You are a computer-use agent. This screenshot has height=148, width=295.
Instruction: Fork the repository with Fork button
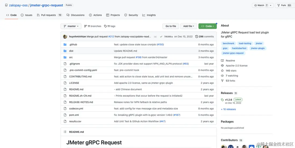click(x=285, y=5)
